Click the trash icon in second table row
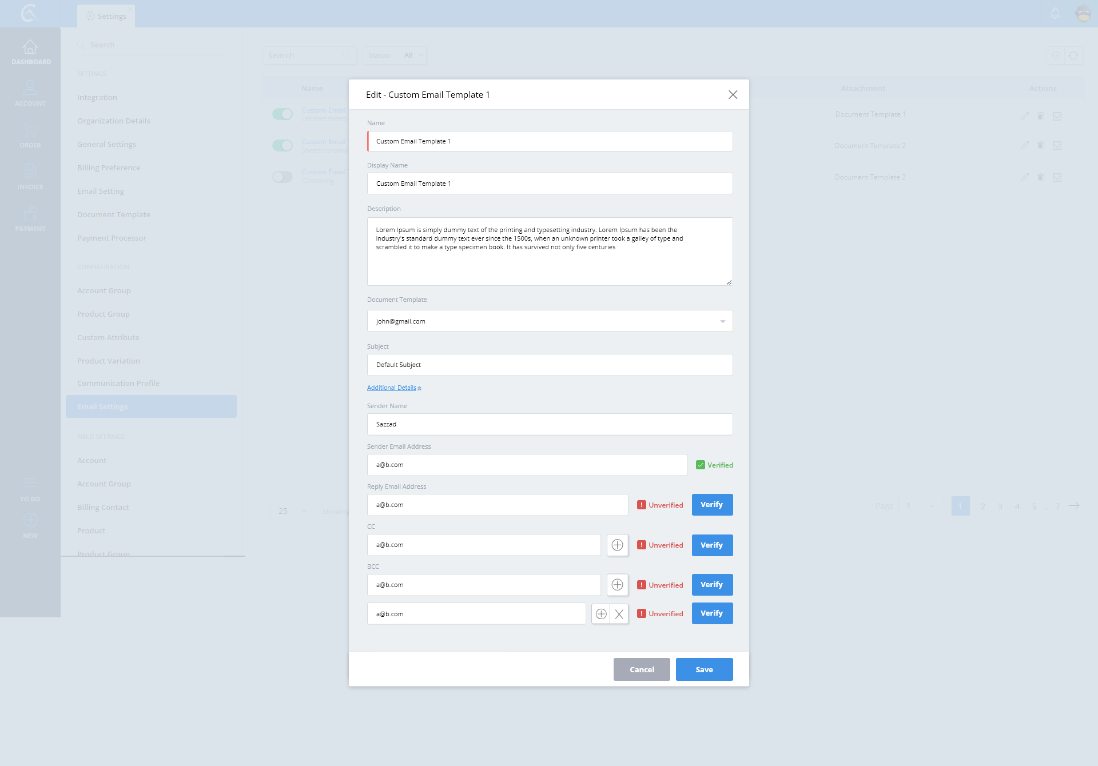Image resolution: width=1098 pixels, height=766 pixels. coord(1041,145)
